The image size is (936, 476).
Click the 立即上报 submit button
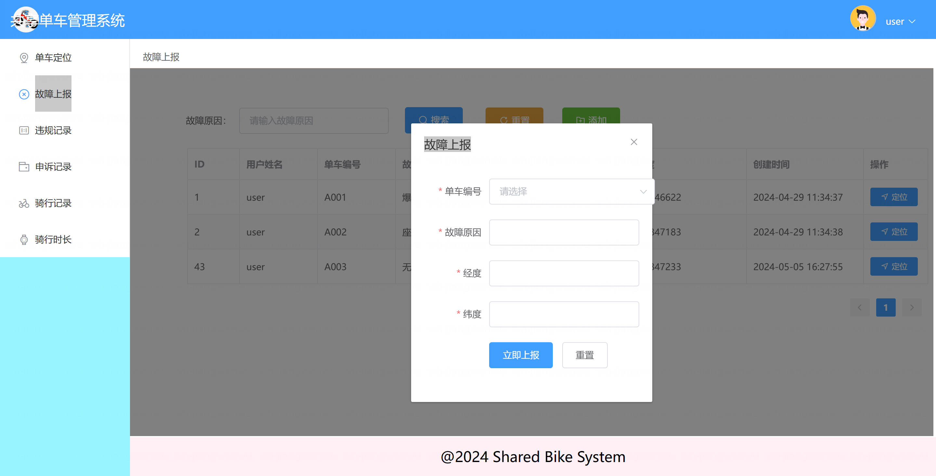tap(520, 355)
